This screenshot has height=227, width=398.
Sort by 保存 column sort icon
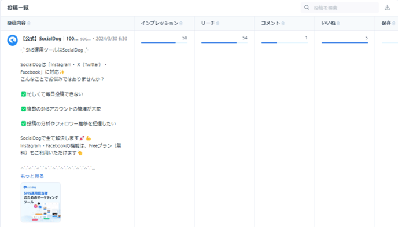pos(394,23)
